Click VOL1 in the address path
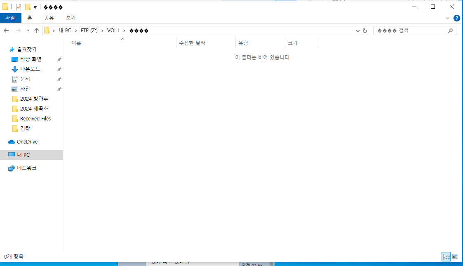 (113, 31)
